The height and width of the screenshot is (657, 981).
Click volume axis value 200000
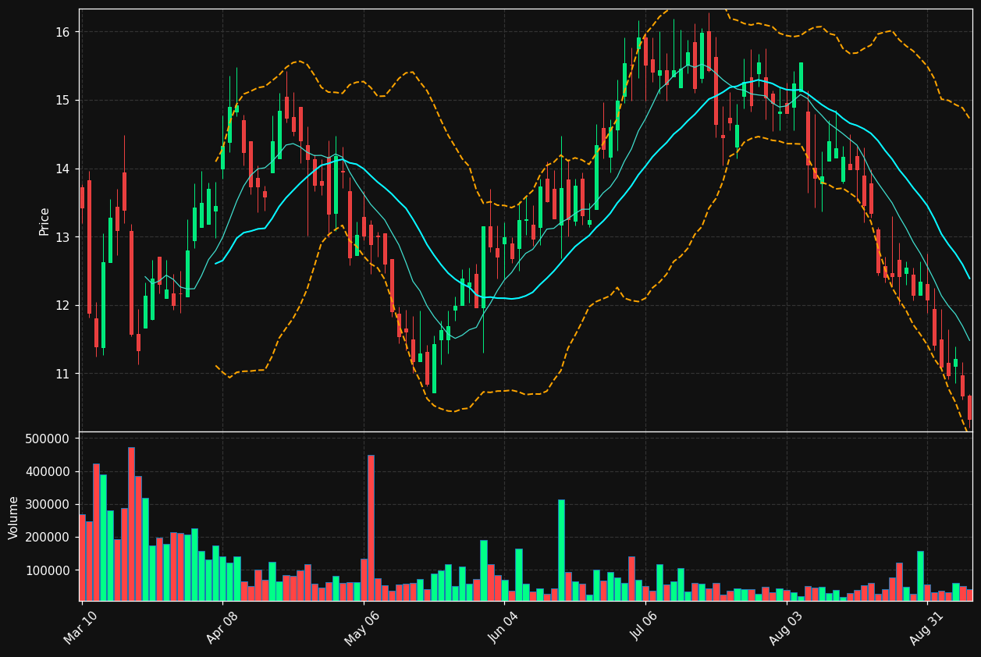(x=48, y=538)
